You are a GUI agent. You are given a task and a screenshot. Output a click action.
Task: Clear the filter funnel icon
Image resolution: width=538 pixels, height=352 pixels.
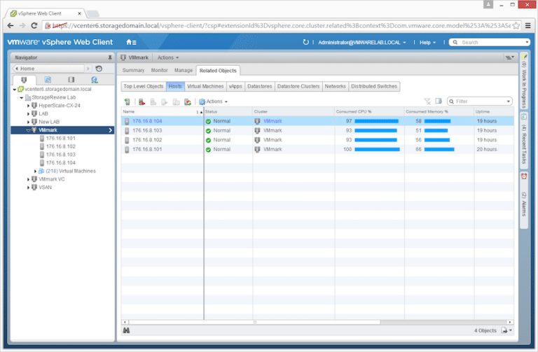coord(427,101)
